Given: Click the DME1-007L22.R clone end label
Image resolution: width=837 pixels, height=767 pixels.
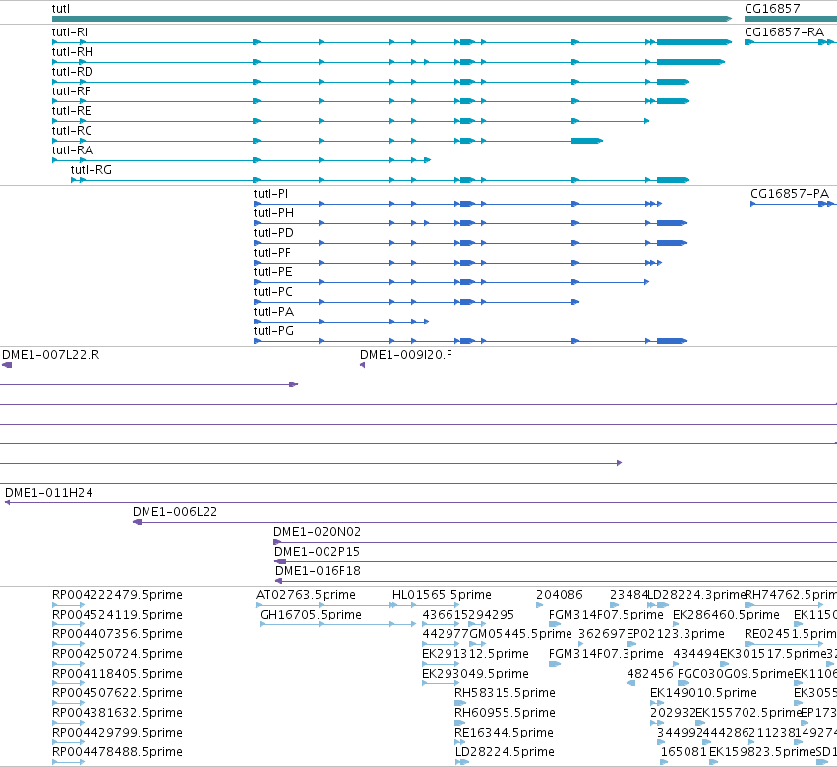Looking at the screenshot, I should pos(51,355).
